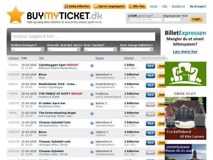View info for Vi sidder bare her

point(92,104)
